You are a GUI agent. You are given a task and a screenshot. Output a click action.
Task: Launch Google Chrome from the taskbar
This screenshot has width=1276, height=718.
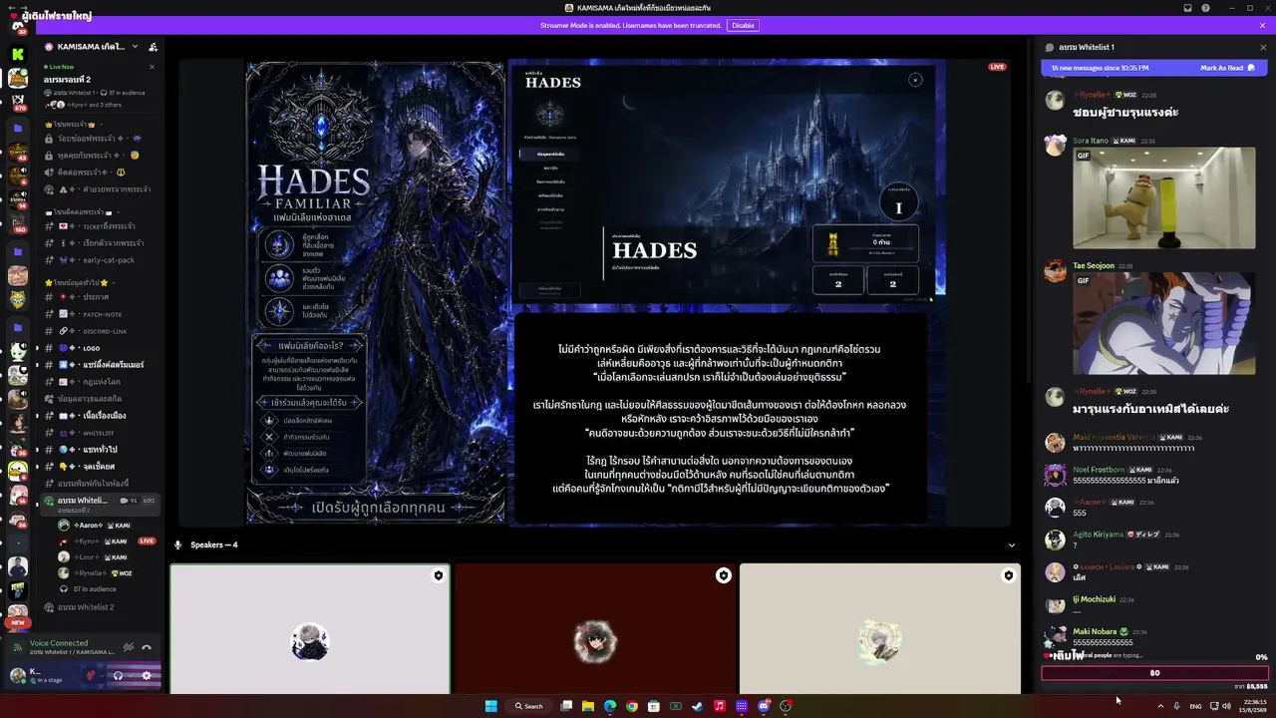[632, 706]
